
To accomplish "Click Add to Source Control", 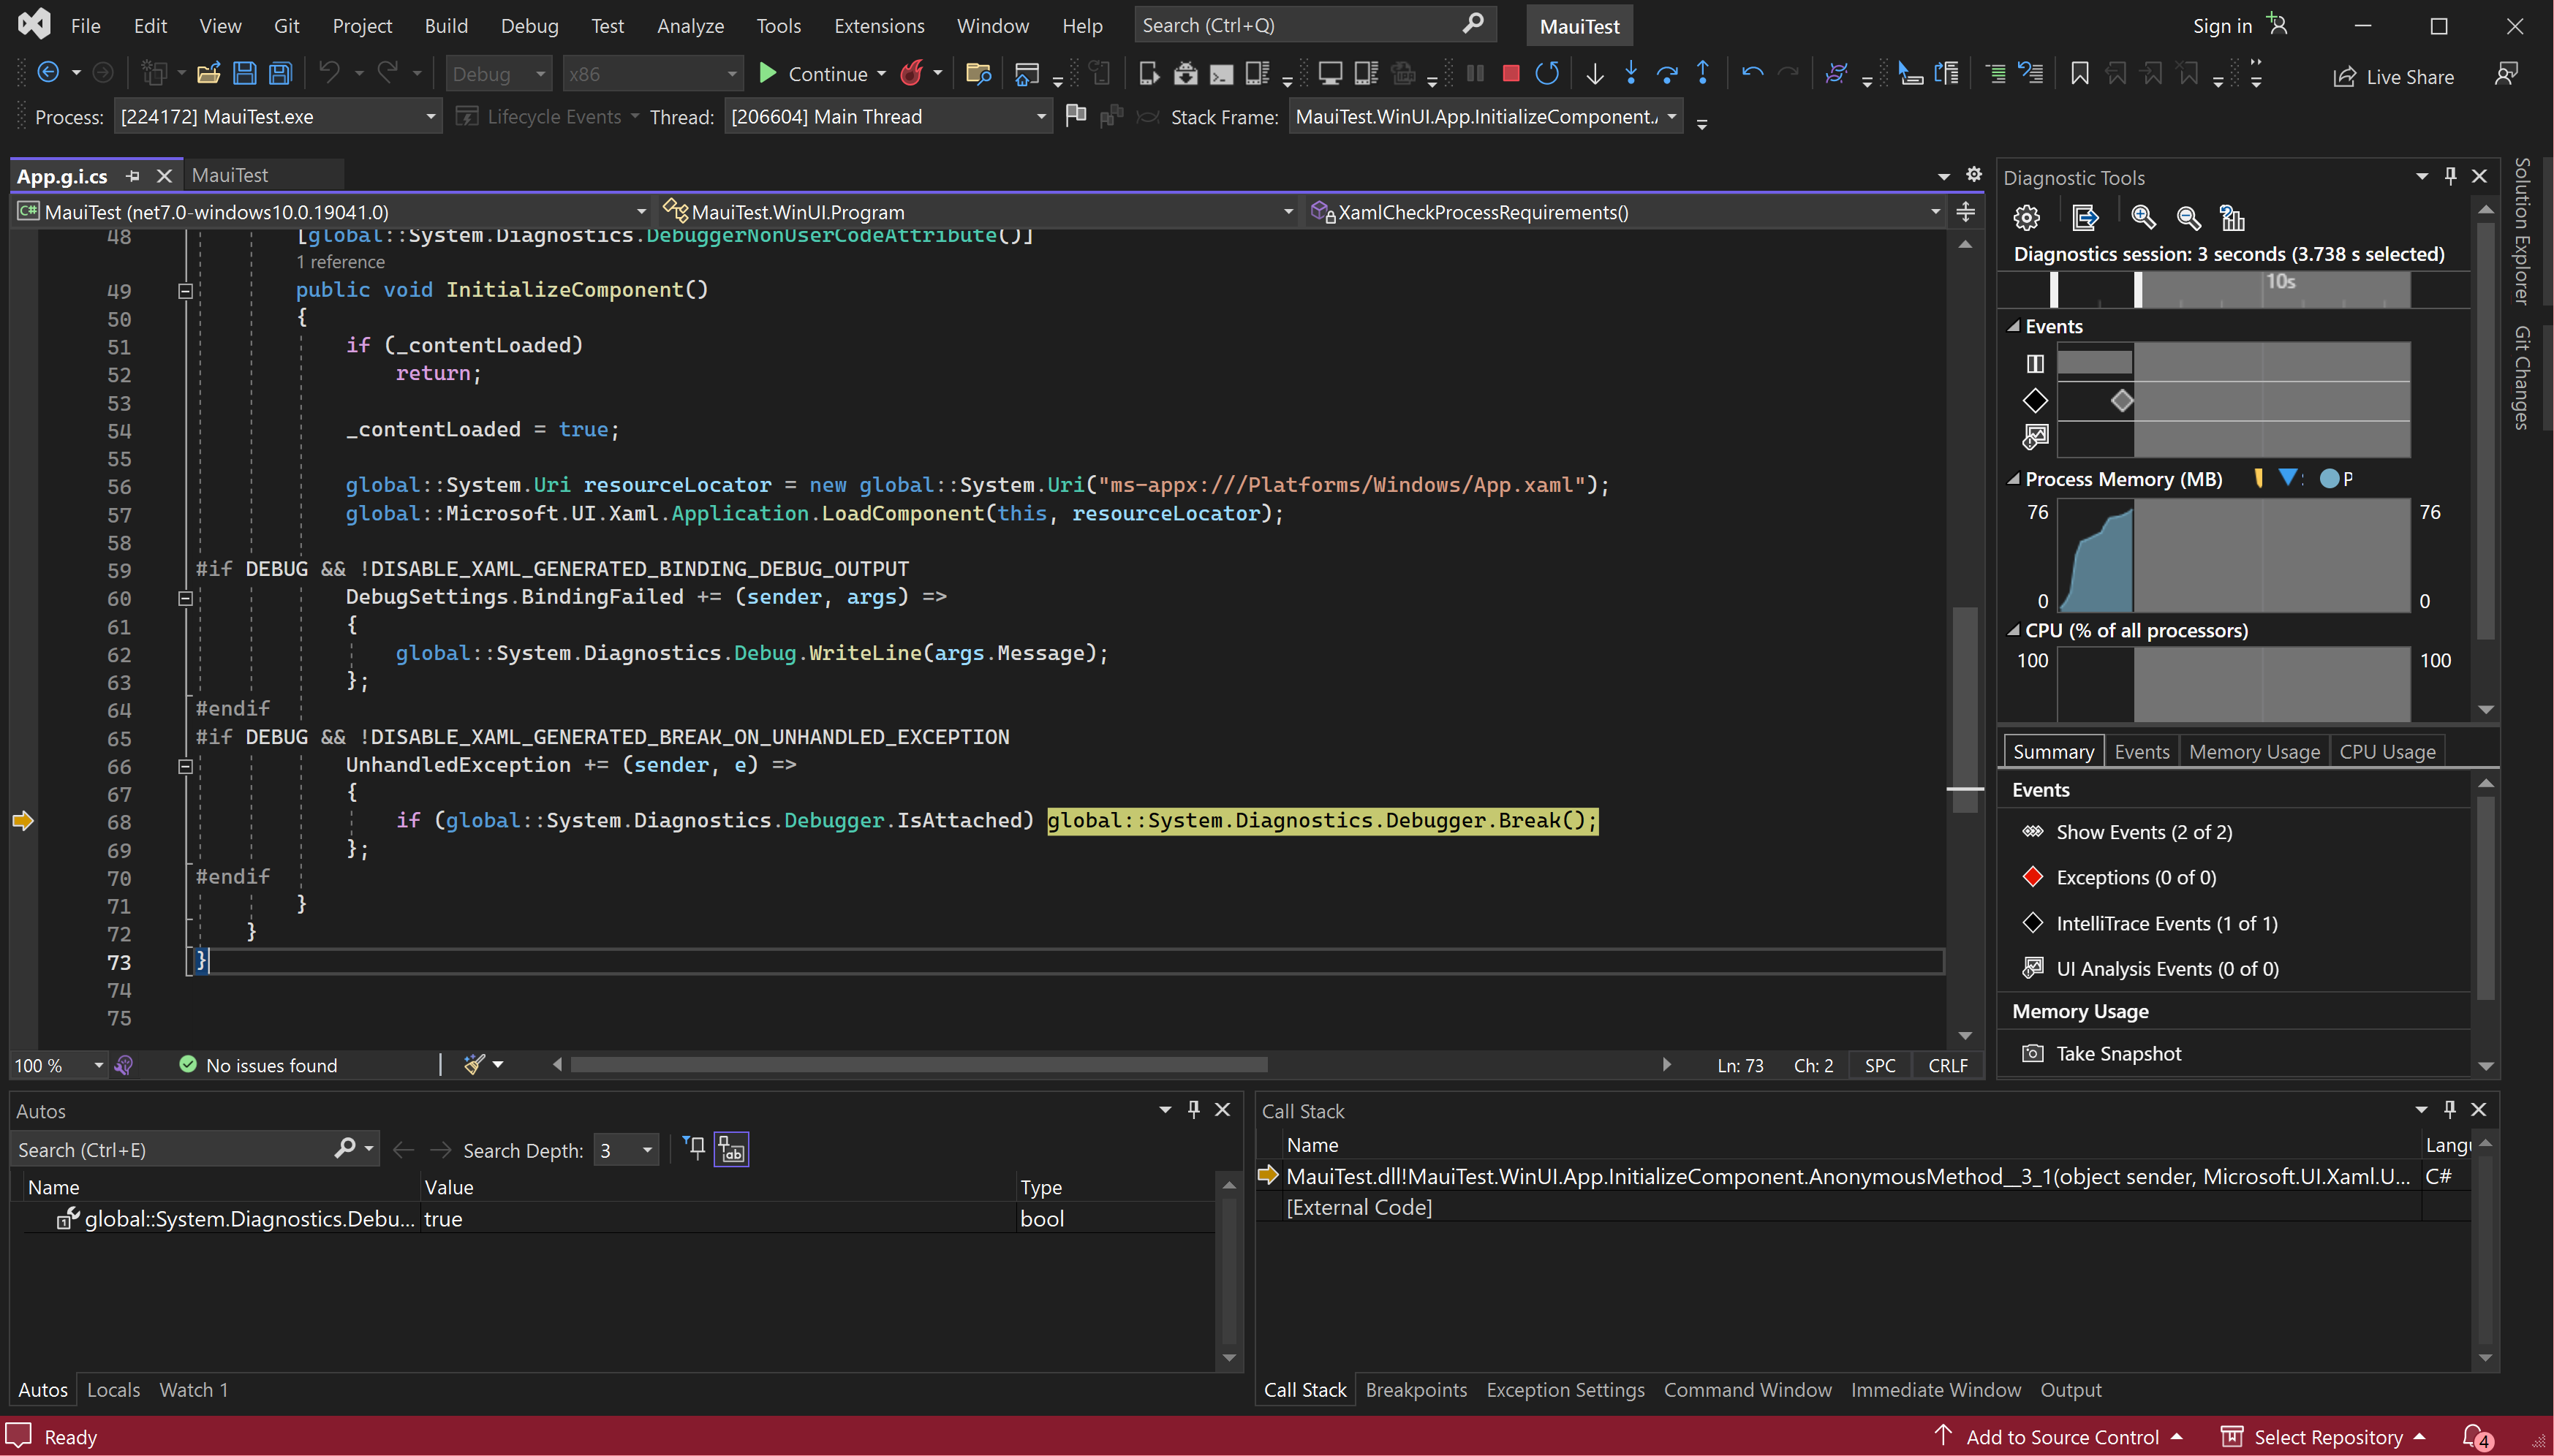I will pyautogui.click(x=2060, y=1436).
